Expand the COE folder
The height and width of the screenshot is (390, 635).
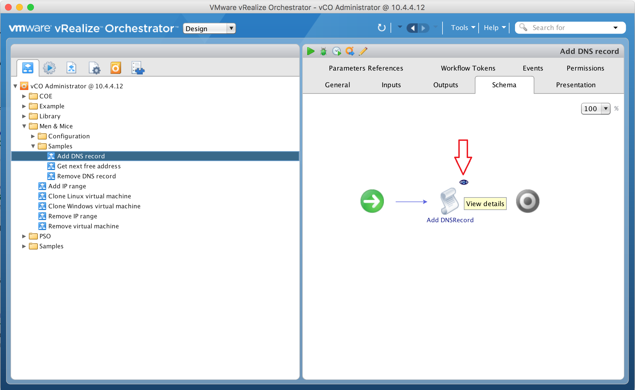(x=24, y=96)
